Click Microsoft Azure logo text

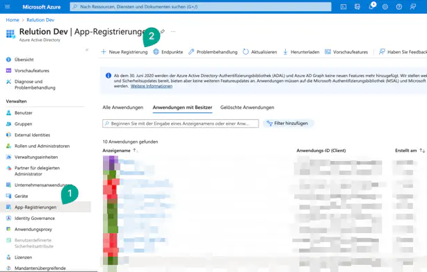tap(42, 7)
